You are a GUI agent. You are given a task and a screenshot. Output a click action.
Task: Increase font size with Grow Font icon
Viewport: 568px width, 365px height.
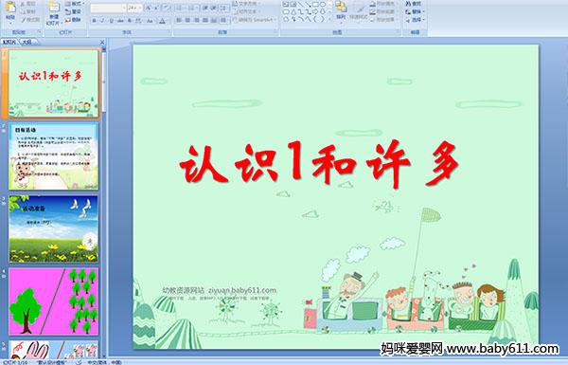149,8
